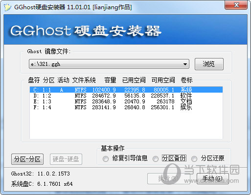Viewport: 251px width, 195px height.
Task: Open the Ghost image file dropdown arrow
Action: [x=185, y=64]
